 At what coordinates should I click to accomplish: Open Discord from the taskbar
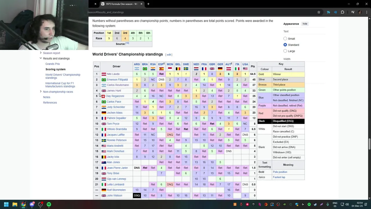(x=32, y=204)
